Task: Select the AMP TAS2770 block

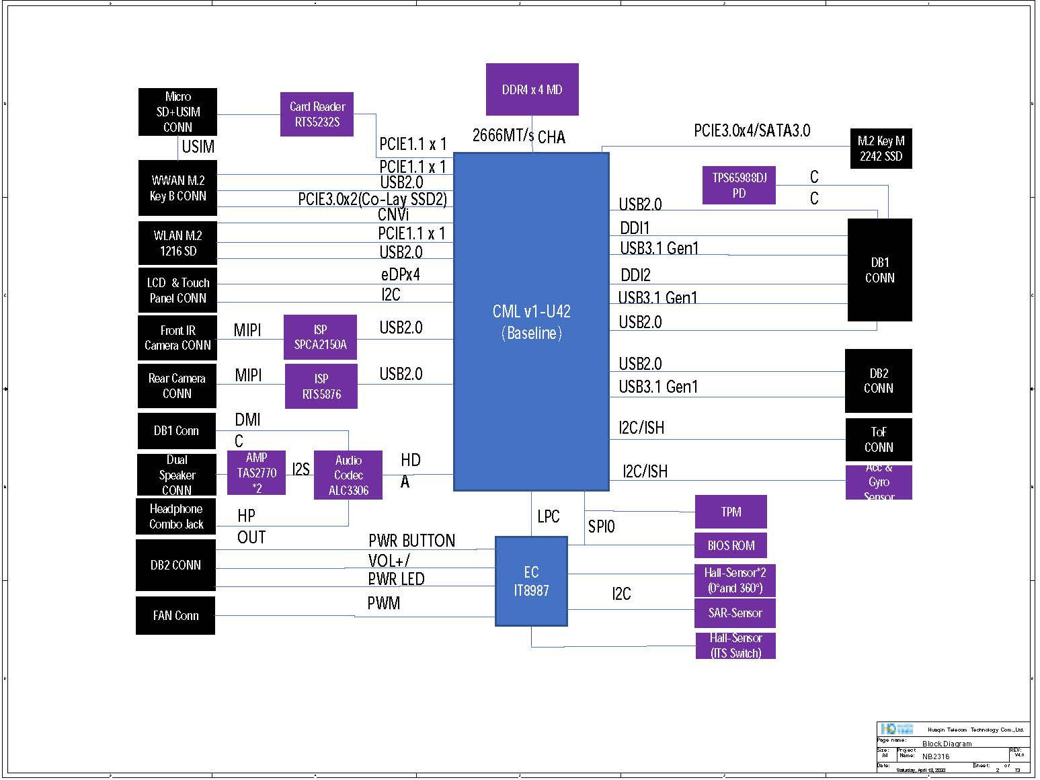Action: (x=256, y=473)
